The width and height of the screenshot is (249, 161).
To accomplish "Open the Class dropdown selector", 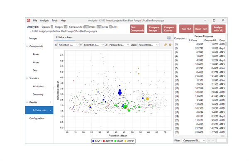I will 148,45.
